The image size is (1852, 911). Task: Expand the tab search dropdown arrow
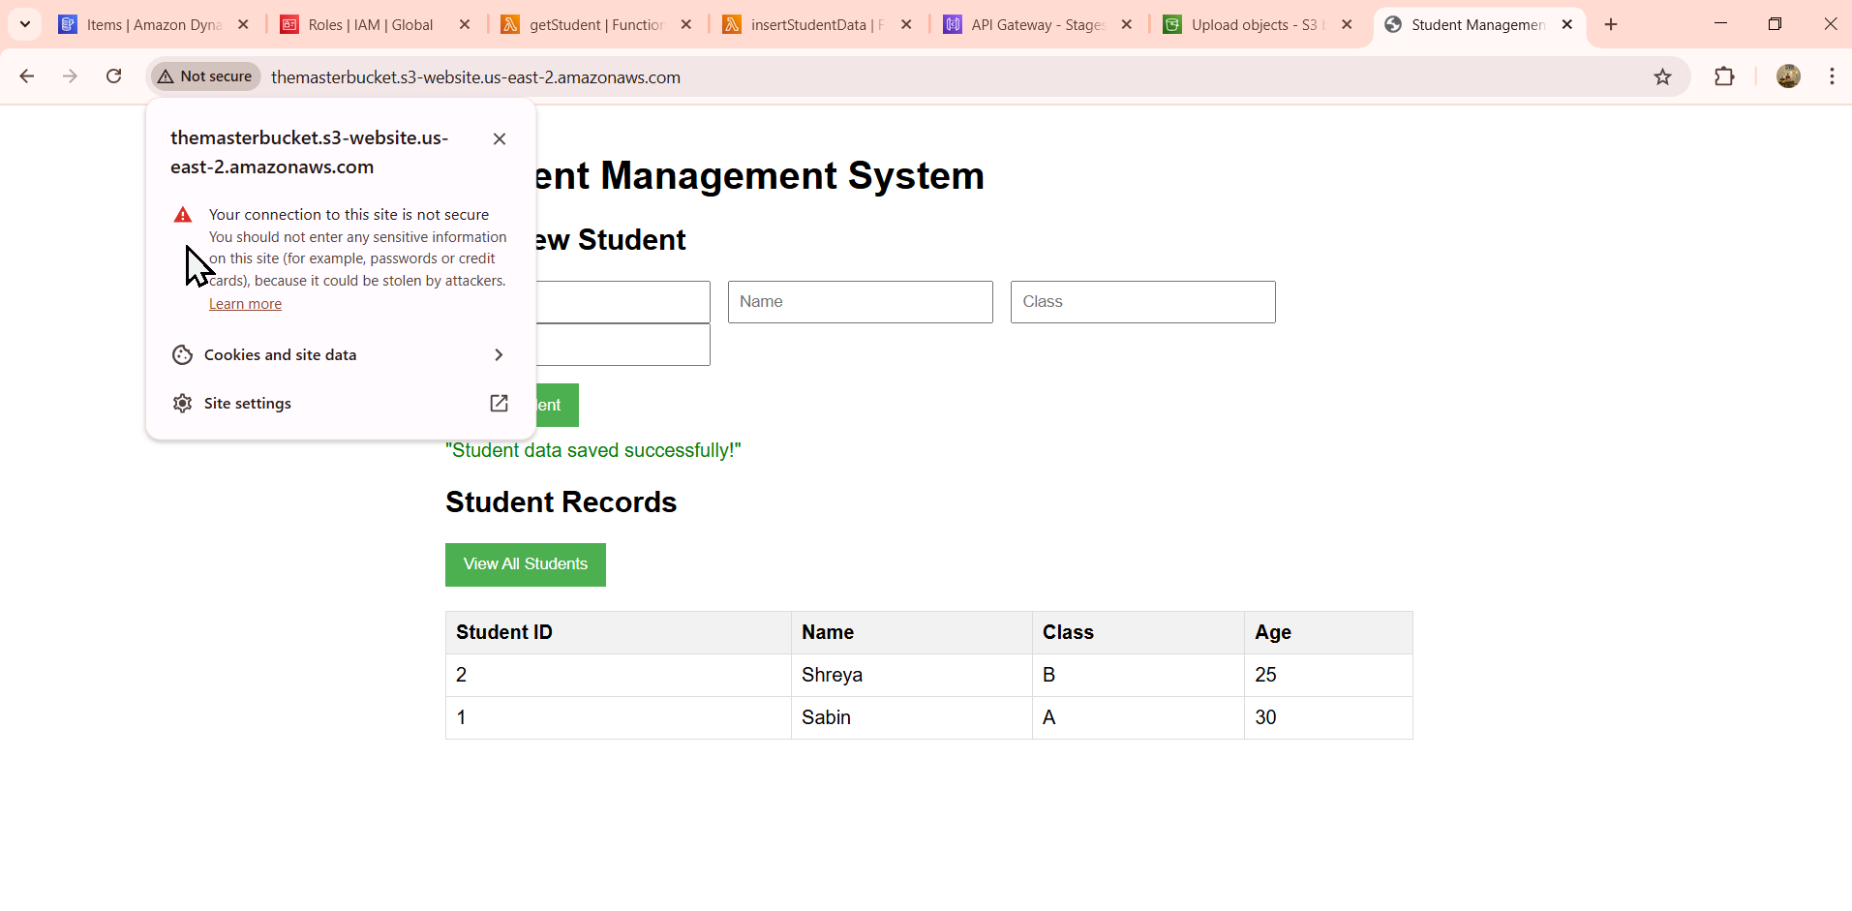point(25,24)
